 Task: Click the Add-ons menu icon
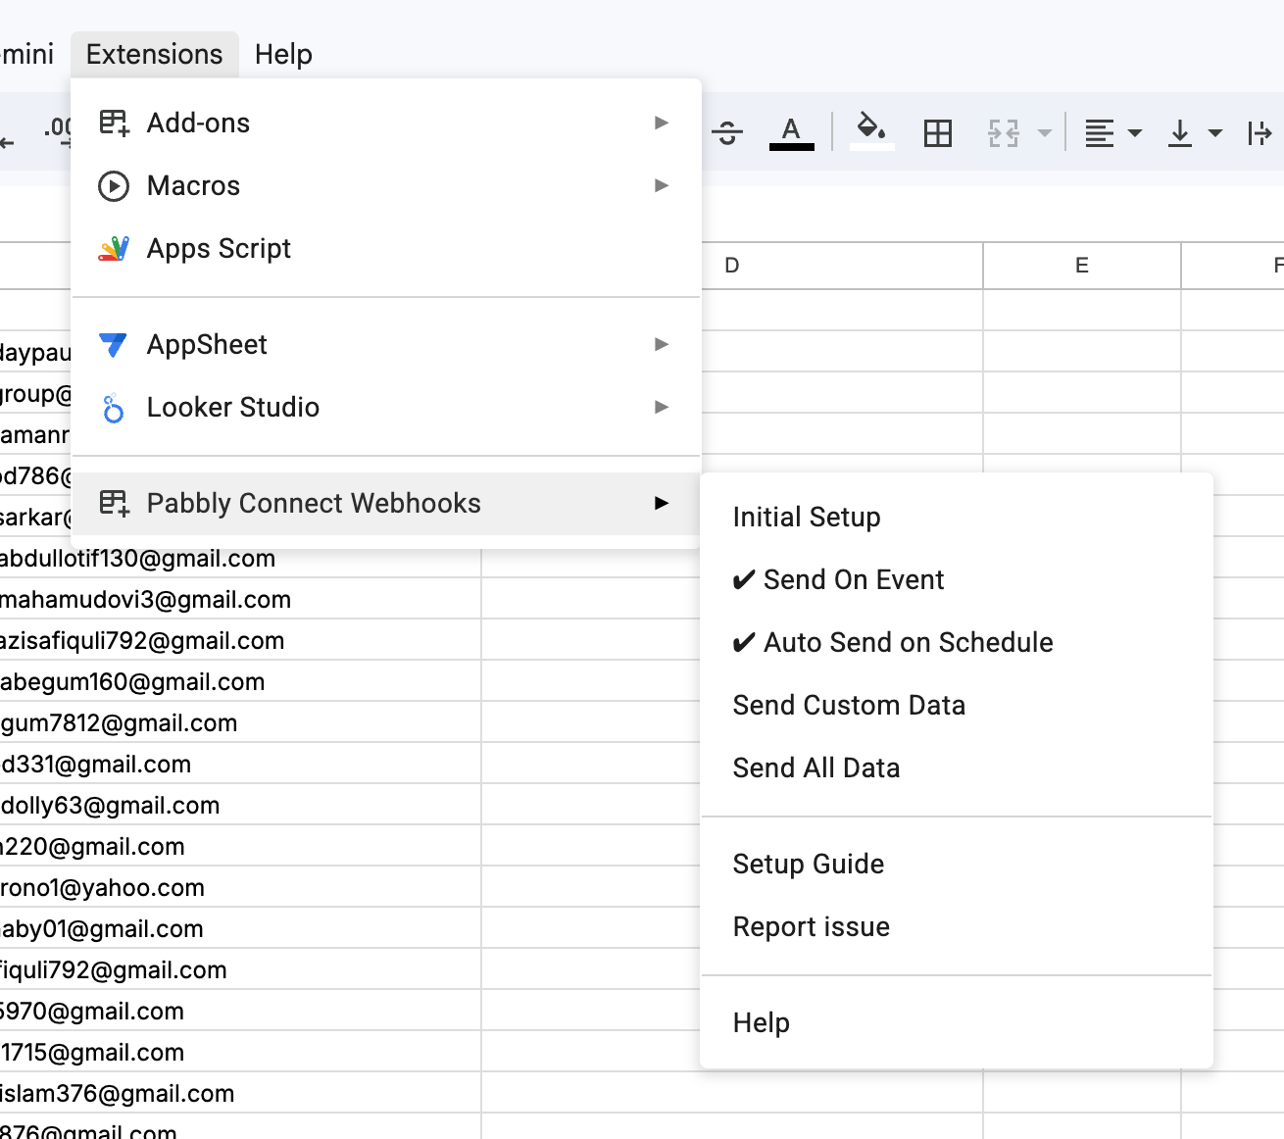pyautogui.click(x=114, y=123)
